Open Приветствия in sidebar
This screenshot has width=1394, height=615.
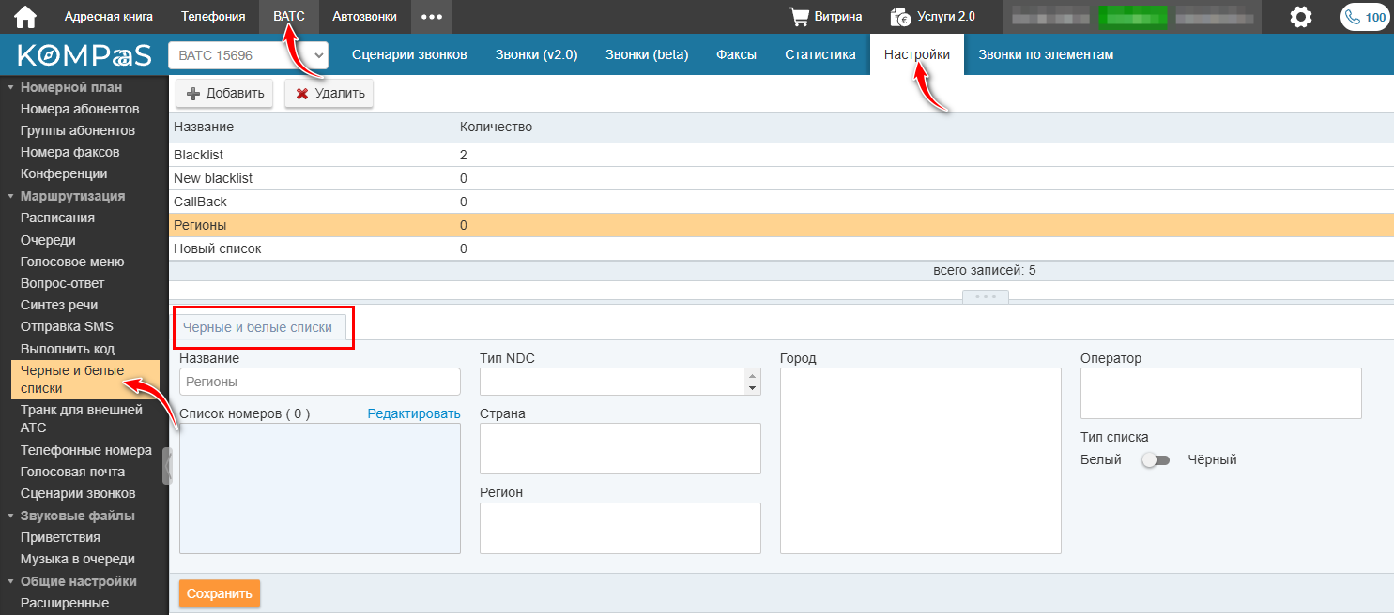coord(60,537)
